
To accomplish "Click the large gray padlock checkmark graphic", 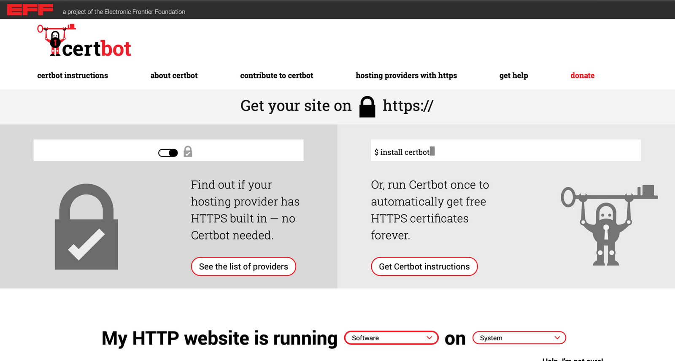I will click(x=86, y=226).
